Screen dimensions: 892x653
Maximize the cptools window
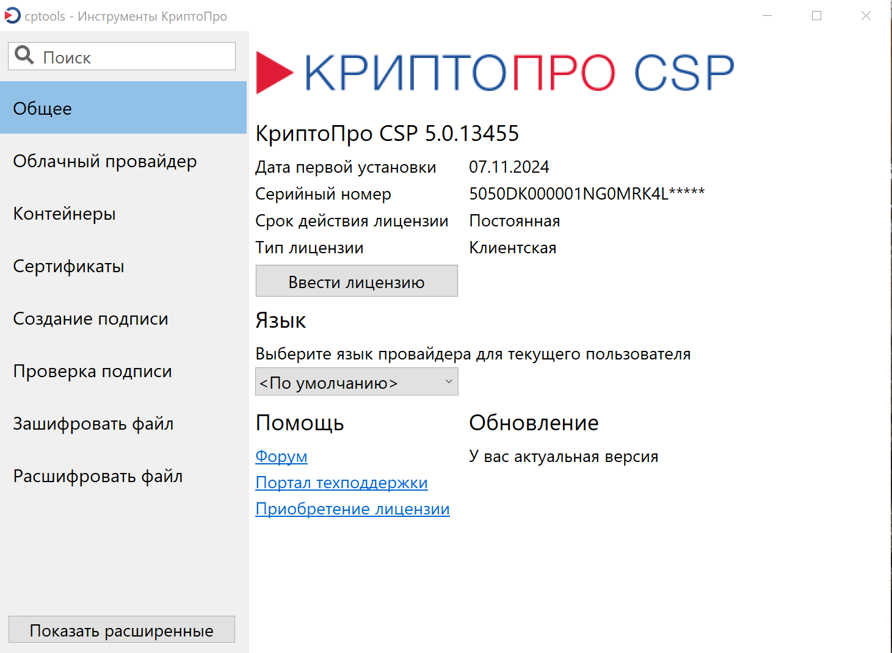click(816, 16)
